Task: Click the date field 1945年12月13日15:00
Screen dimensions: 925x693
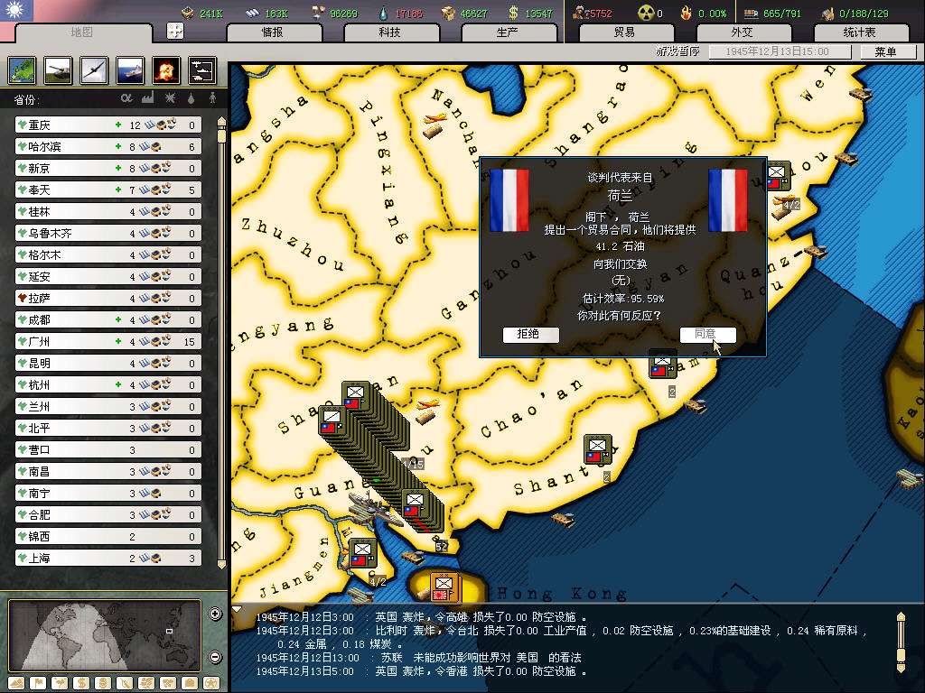Action: [780, 51]
